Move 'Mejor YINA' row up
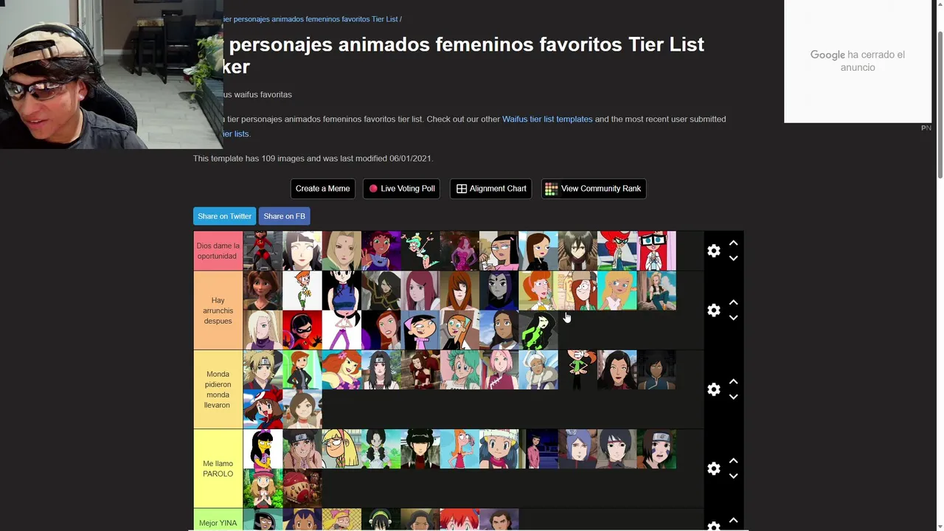944x531 pixels. click(x=733, y=520)
